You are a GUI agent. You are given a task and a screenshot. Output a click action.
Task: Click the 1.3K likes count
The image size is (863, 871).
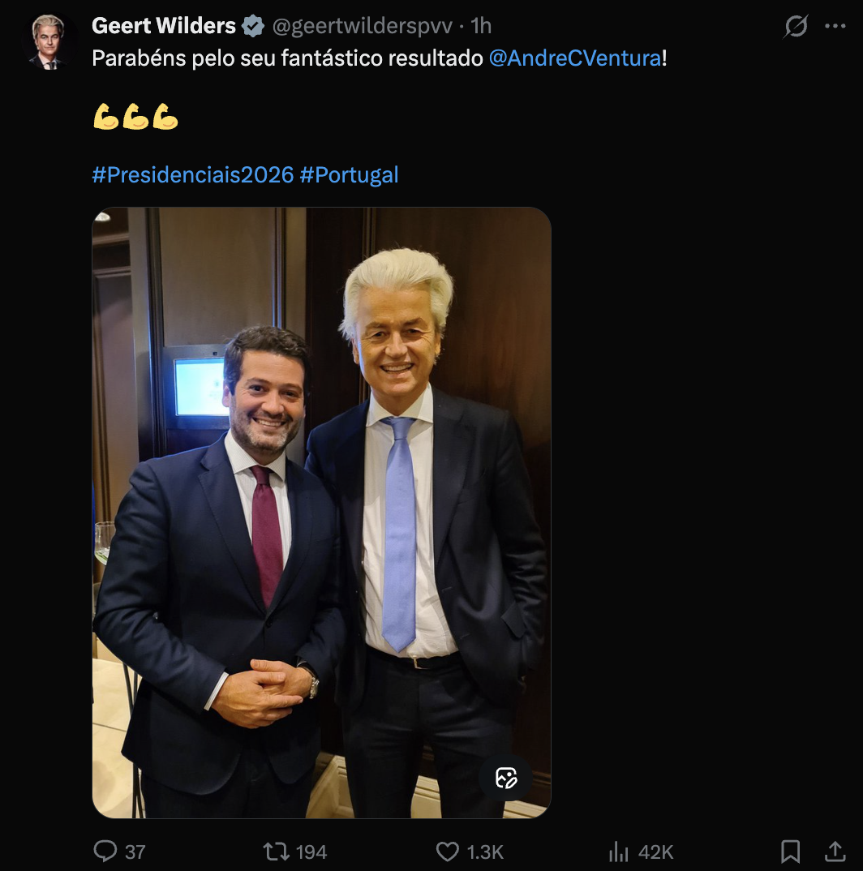pos(485,852)
